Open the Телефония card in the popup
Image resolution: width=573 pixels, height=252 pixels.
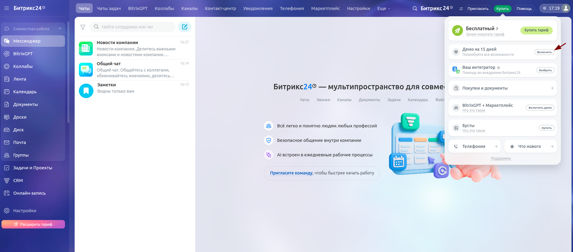(474, 146)
